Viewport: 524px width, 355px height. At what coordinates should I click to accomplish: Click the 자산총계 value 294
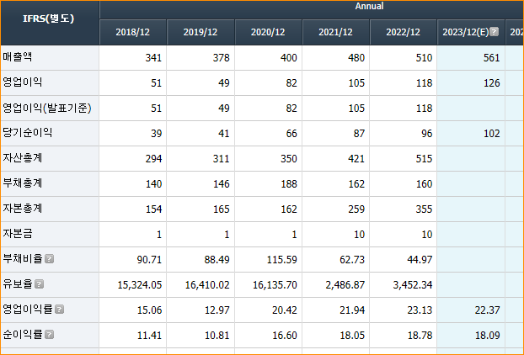[x=153, y=158]
